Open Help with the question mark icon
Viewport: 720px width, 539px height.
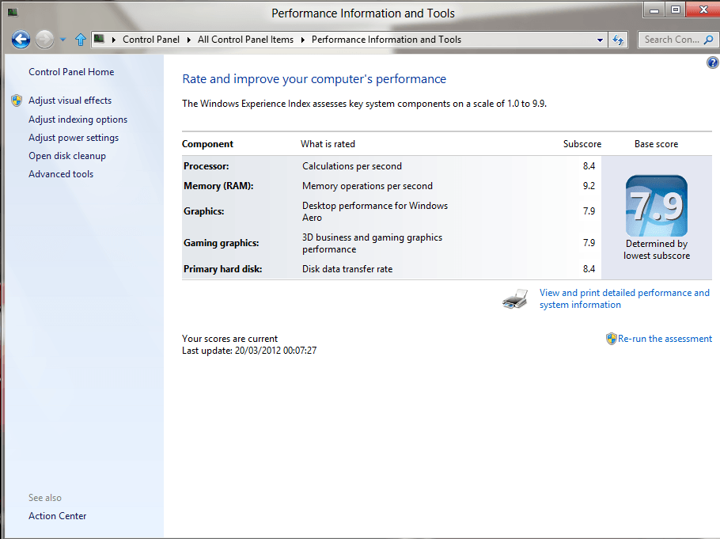pos(712,63)
